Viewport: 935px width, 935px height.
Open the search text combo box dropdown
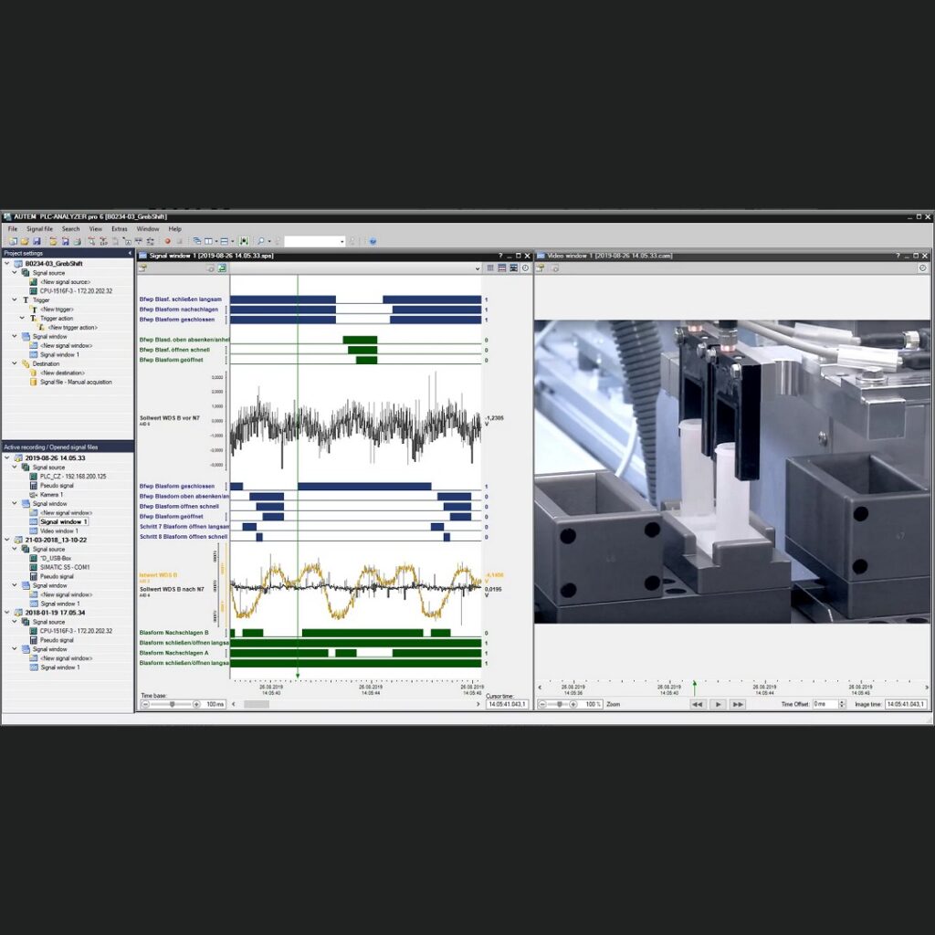pyautogui.click(x=341, y=241)
